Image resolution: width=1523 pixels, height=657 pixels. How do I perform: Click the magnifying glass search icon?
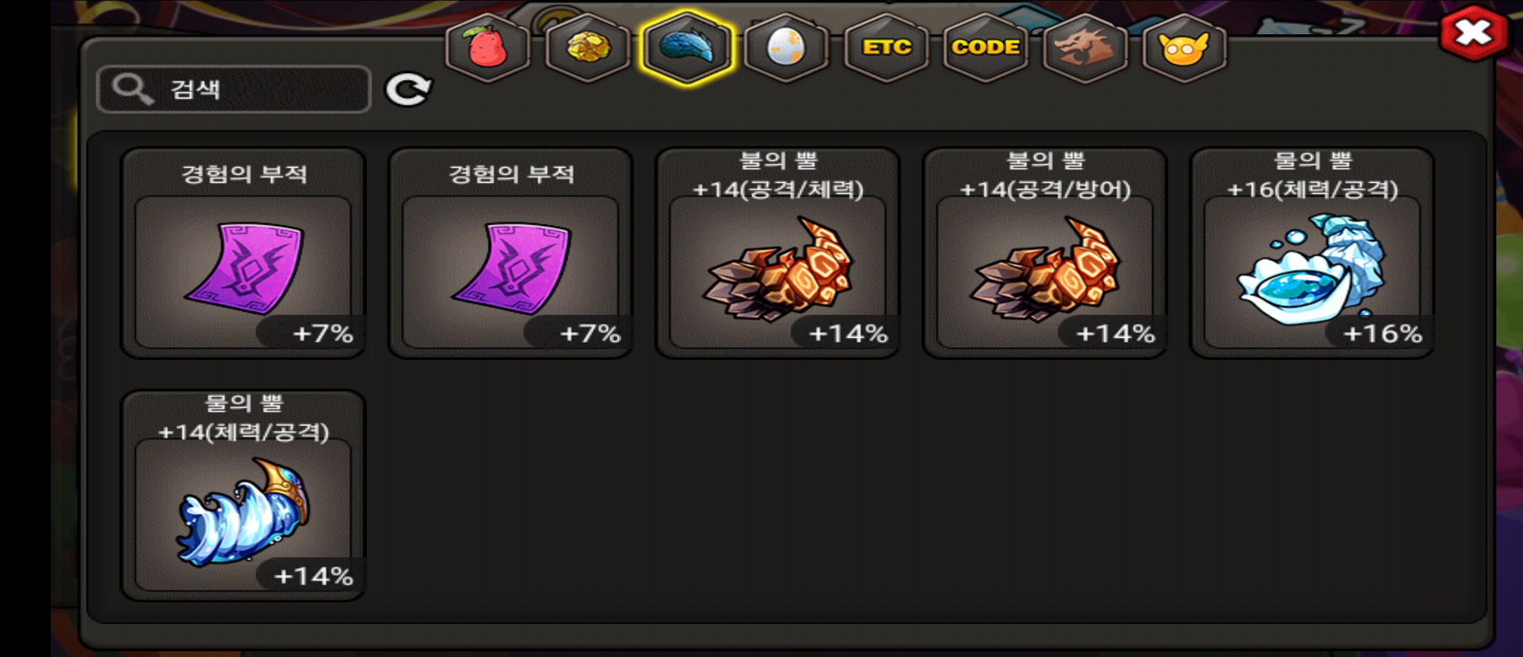[x=132, y=89]
